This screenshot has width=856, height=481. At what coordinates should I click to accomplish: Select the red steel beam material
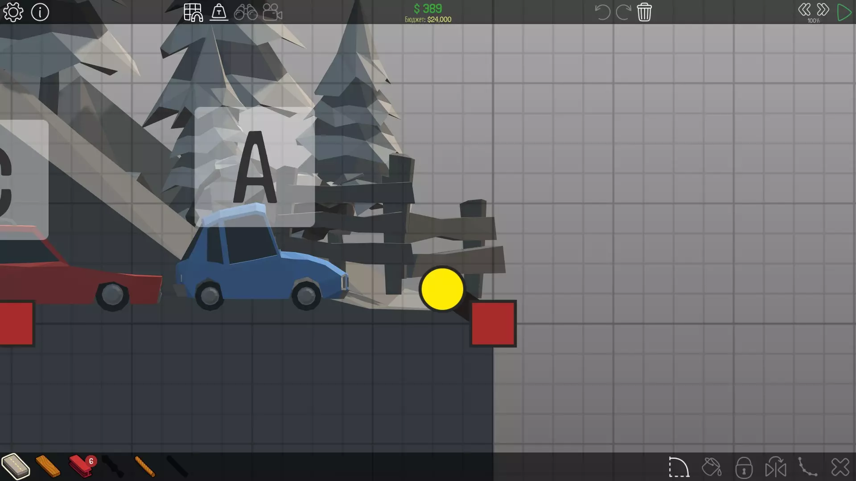pyautogui.click(x=81, y=466)
